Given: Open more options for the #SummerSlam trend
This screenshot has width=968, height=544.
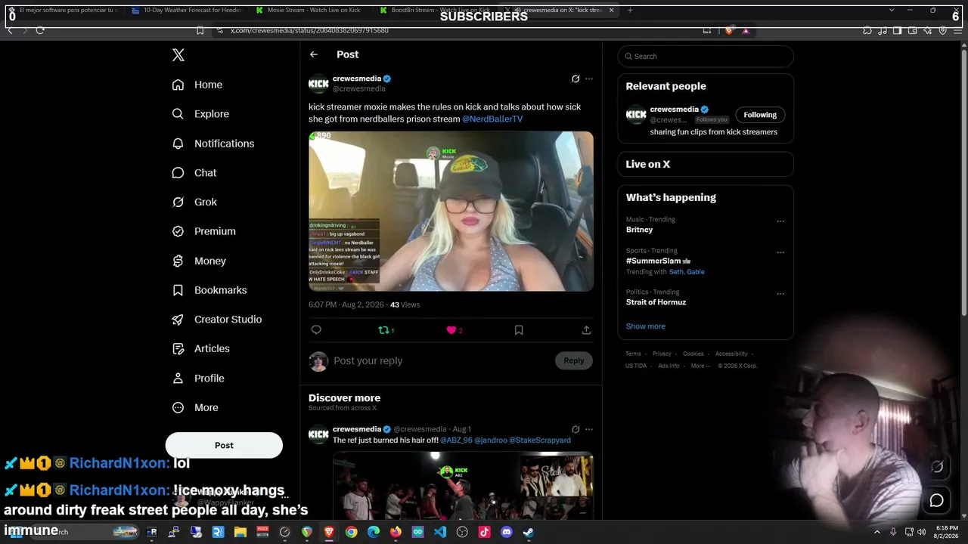Looking at the screenshot, I should click(780, 252).
